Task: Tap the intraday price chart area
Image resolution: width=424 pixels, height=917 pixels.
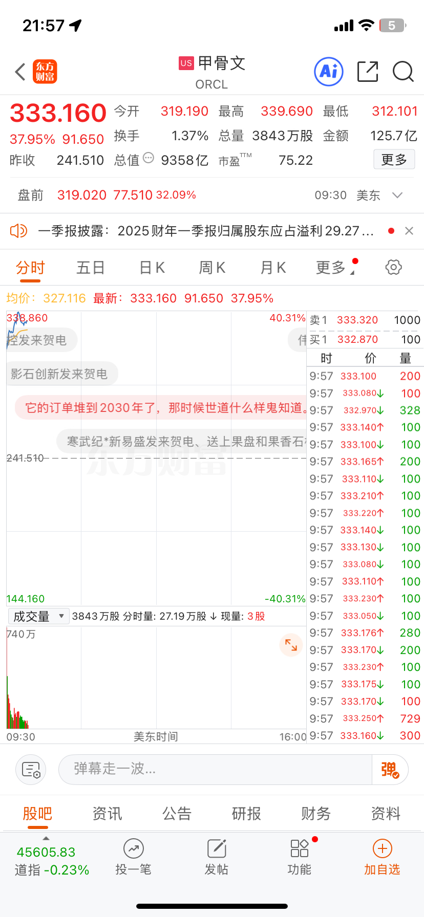Action: tap(156, 458)
